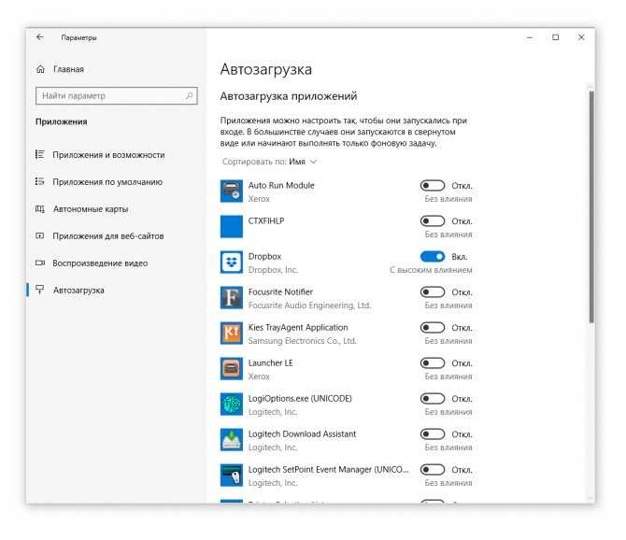Open the Главная home icon
Image resolution: width=626 pixels, height=540 pixels.
(x=40, y=69)
